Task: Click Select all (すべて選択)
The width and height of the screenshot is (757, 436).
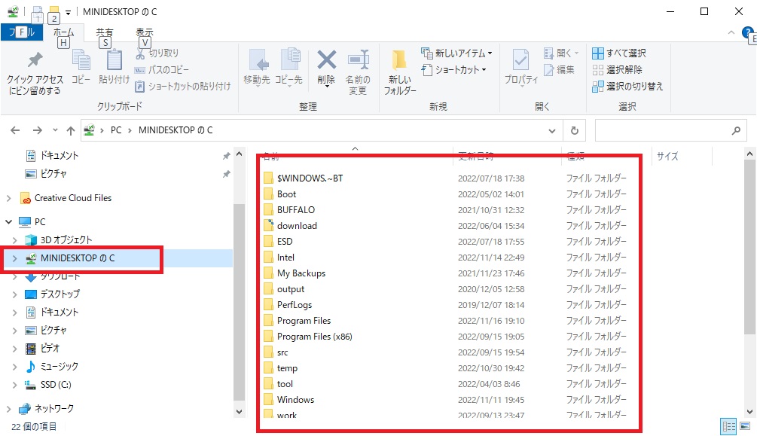Action: 619,53
